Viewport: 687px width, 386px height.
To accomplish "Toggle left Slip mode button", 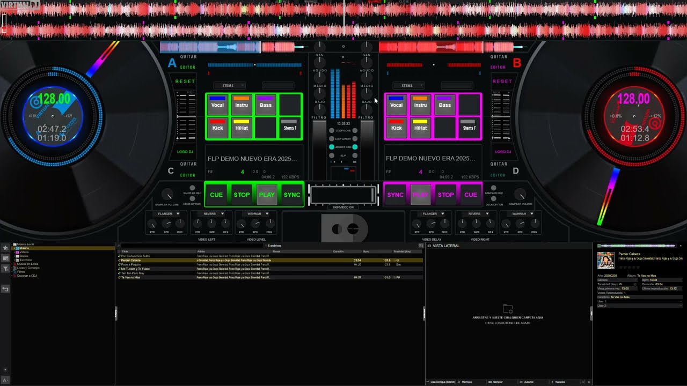I will click(x=332, y=155).
